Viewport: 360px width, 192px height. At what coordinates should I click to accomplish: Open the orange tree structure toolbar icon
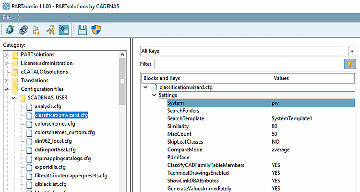pos(36,30)
